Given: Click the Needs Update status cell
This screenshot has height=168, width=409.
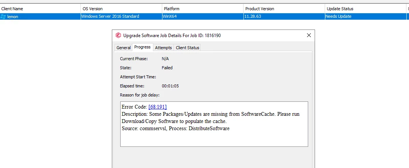Looking at the screenshot, I should 338,17.
